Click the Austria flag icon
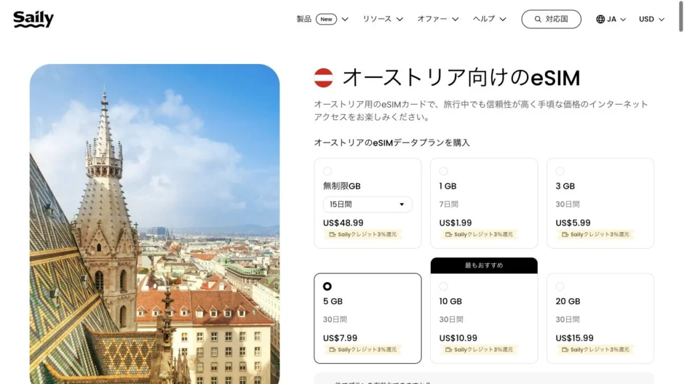684x384 pixels. pyautogui.click(x=324, y=78)
